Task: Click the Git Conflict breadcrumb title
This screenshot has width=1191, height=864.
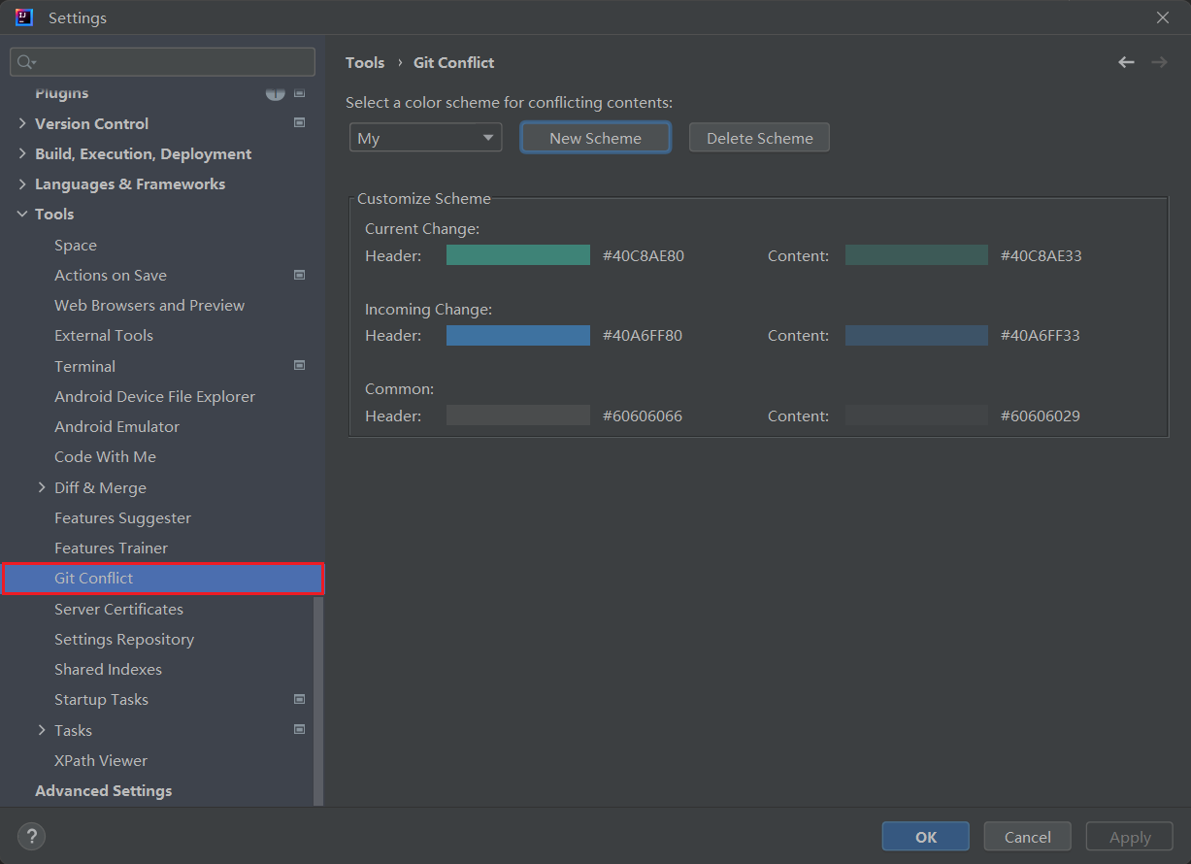Action: coord(453,62)
